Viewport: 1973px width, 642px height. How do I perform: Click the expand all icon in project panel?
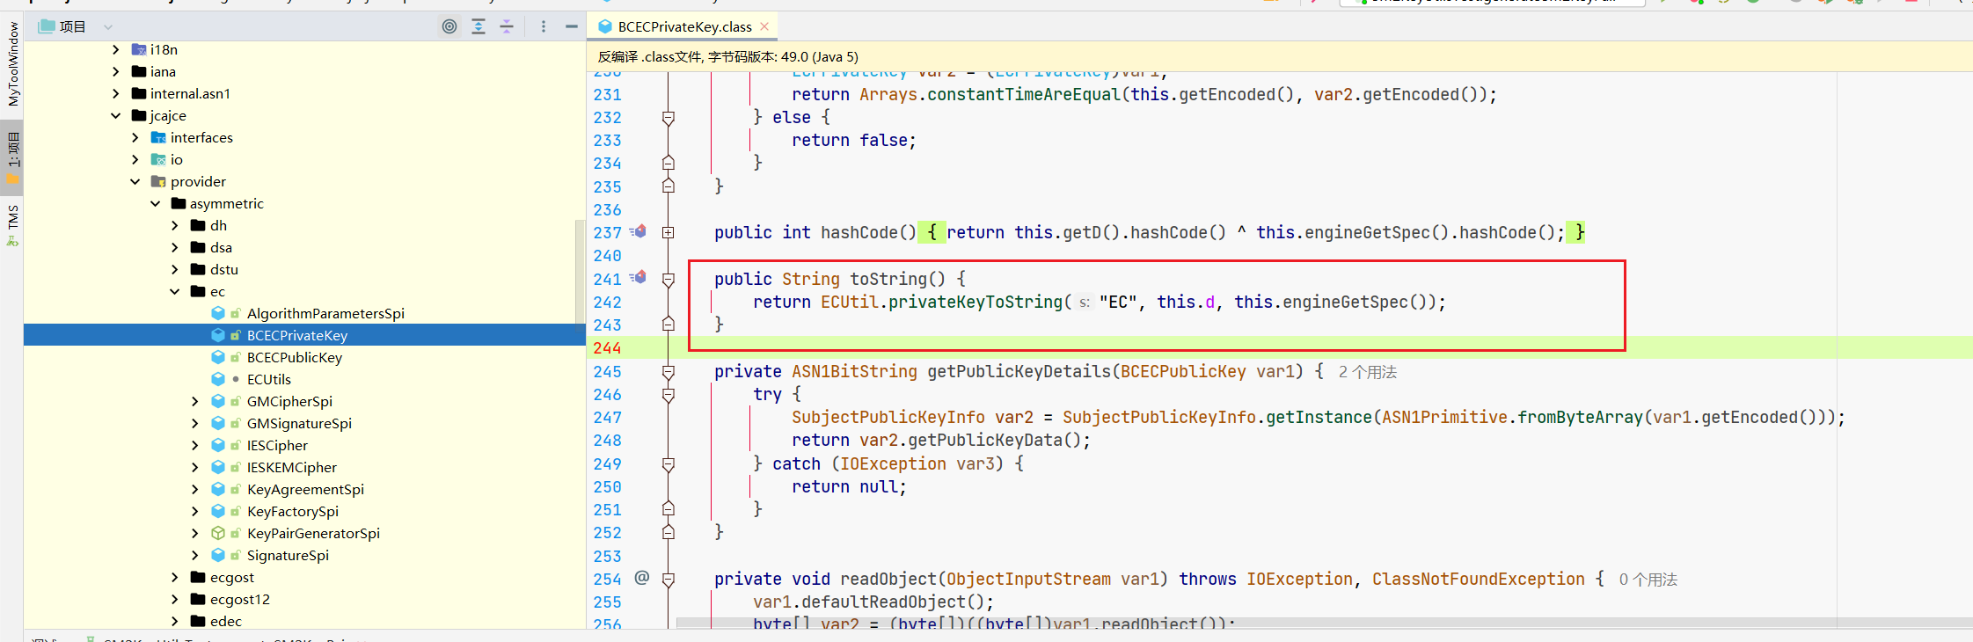(x=479, y=26)
